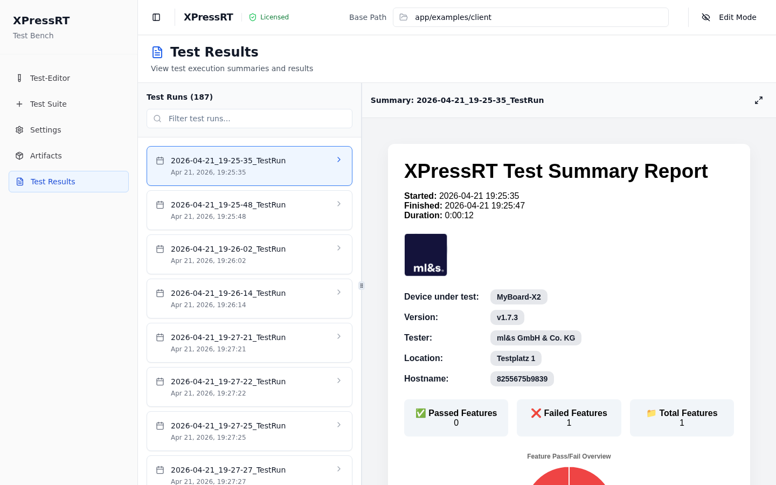Click the Artifacts box icon
The image size is (776, 485).
coord(19,156)
